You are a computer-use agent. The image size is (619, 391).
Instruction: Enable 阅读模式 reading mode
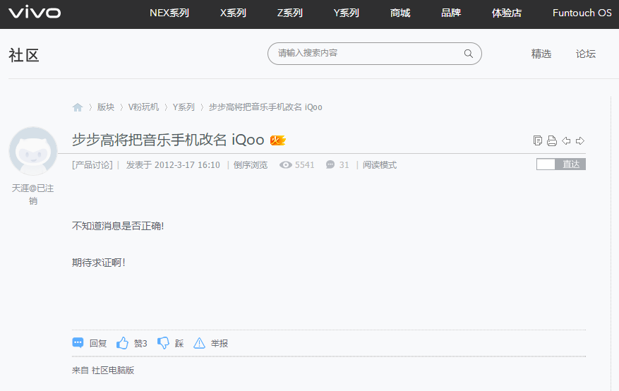click(x=379, y=165)
